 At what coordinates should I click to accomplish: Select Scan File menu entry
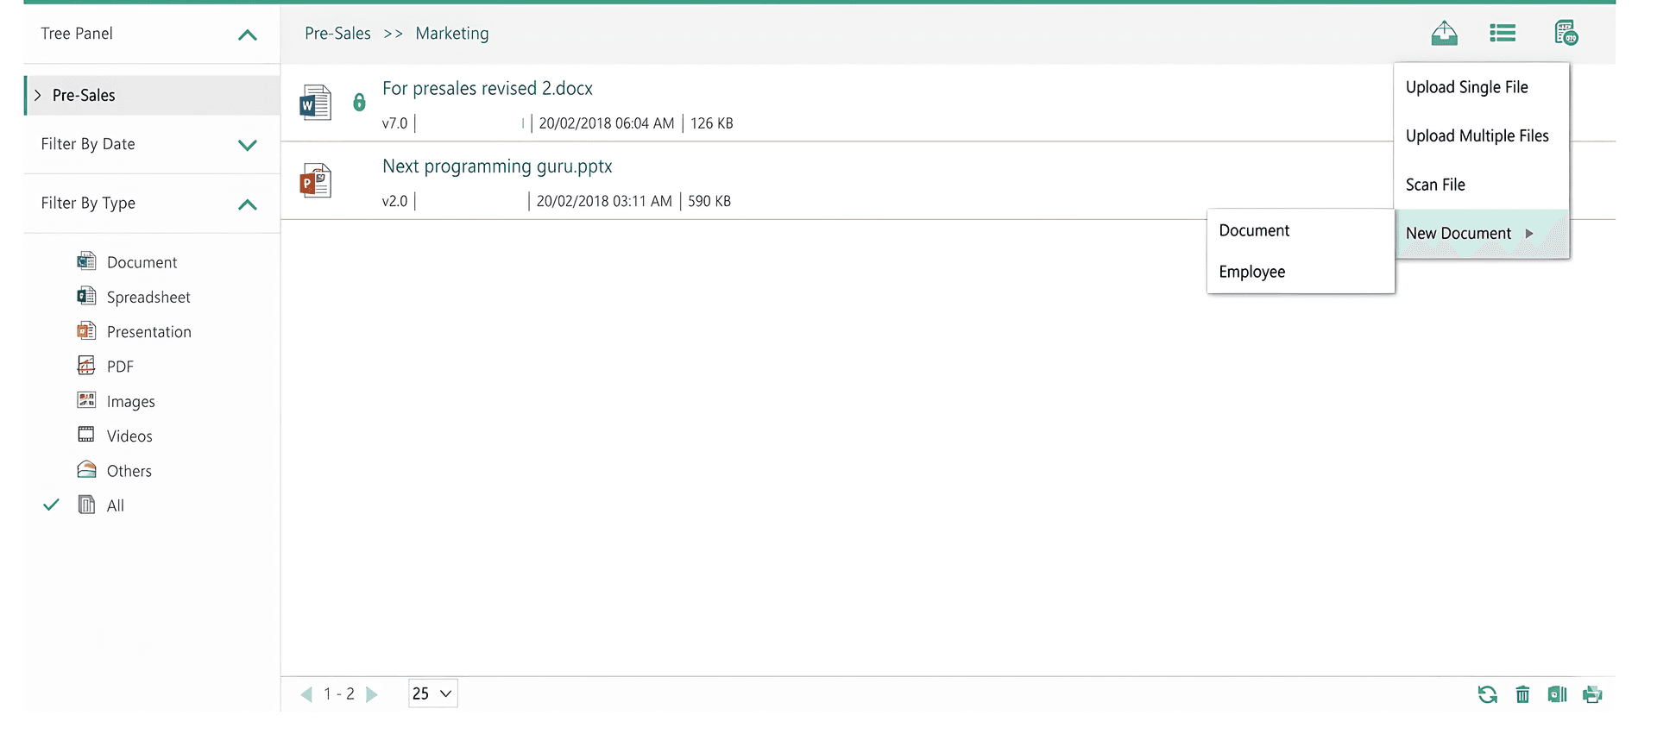pos(1435,185)
